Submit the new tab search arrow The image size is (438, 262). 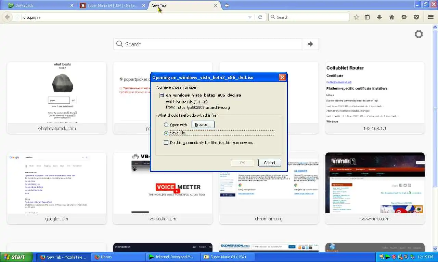point(310,44)
